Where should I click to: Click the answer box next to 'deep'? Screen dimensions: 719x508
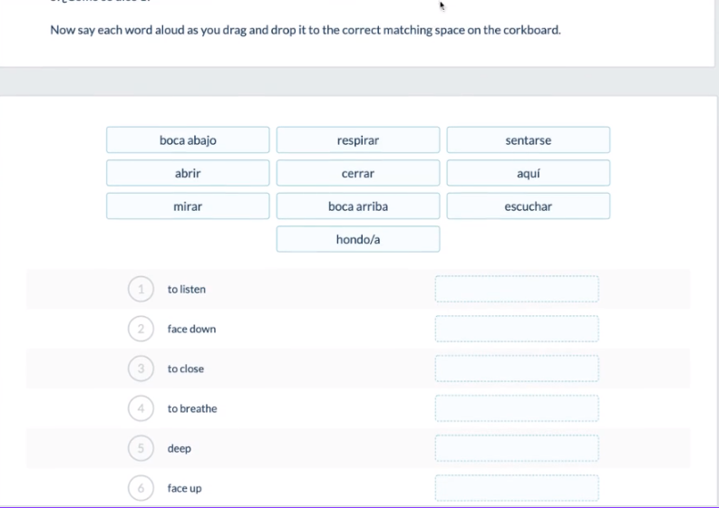(x=517, y=448)
